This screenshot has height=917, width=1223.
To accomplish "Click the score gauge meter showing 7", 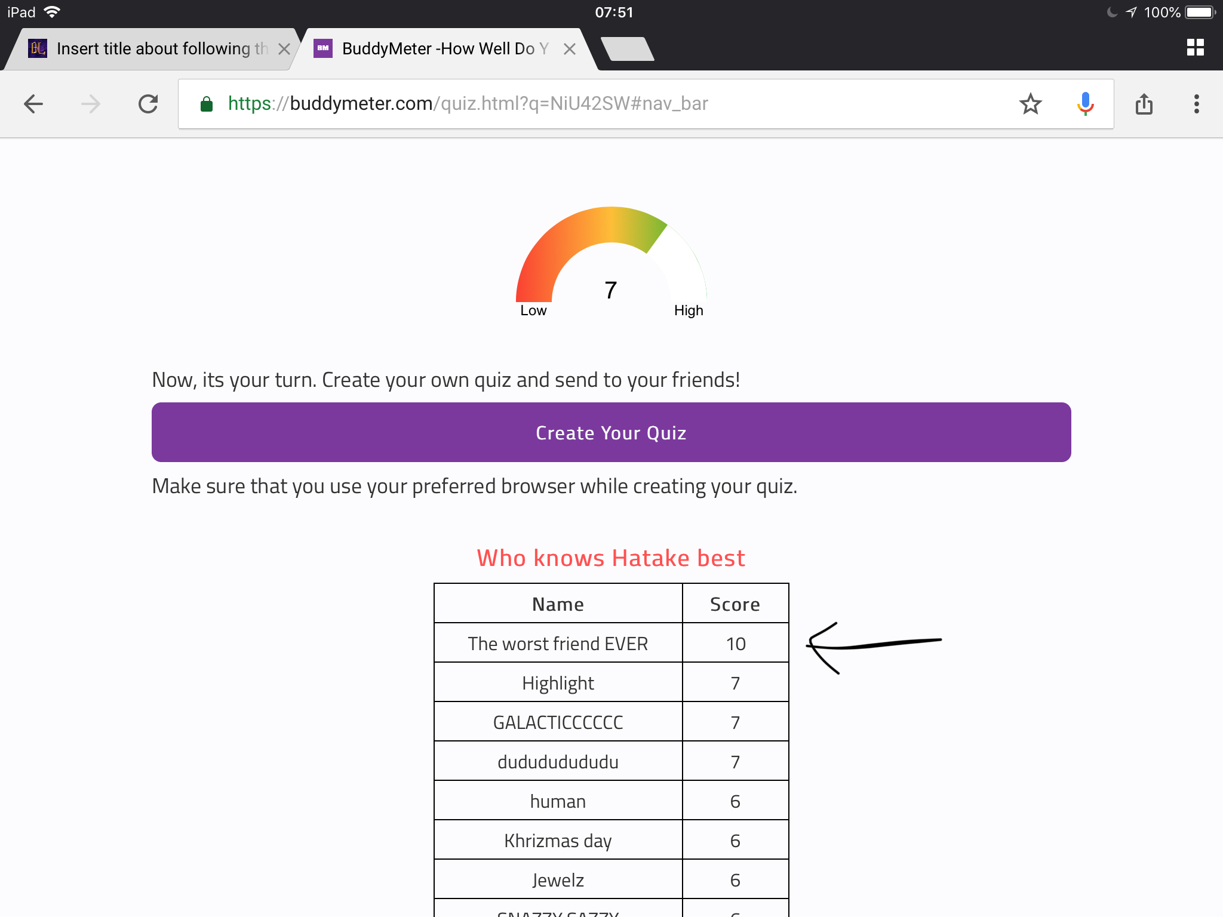I will (x=611, y=261).
